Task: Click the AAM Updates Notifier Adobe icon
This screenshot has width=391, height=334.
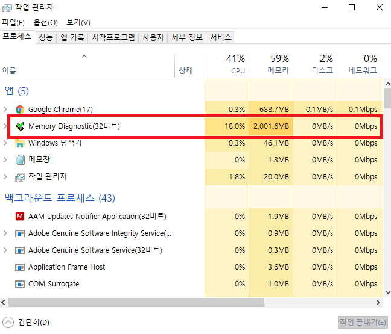Action: tap(20, 217)
